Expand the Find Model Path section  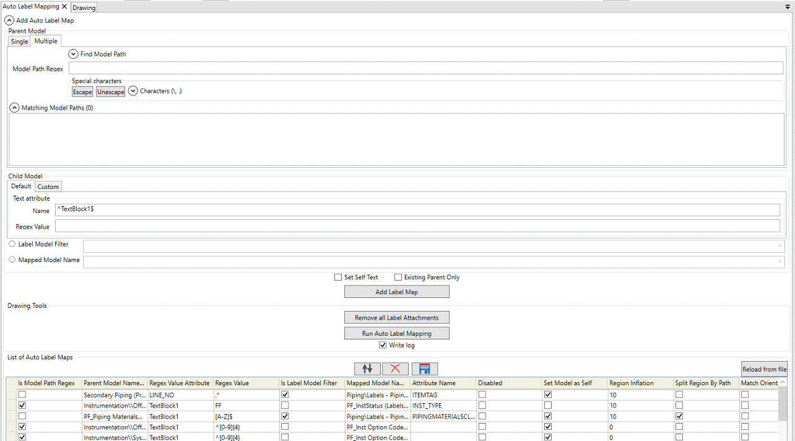coord(74,54)
